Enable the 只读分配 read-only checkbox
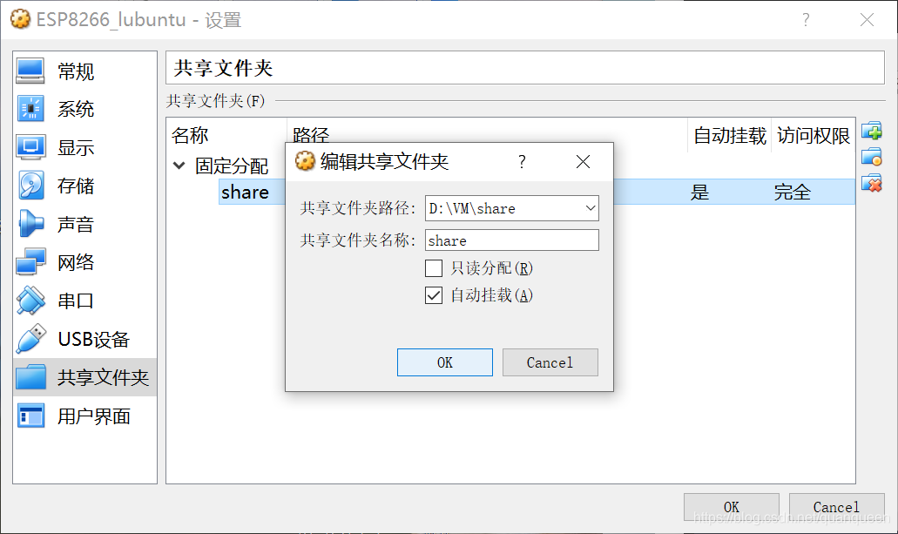This screenshot has width=898, height=534. (x=434, y=268)
